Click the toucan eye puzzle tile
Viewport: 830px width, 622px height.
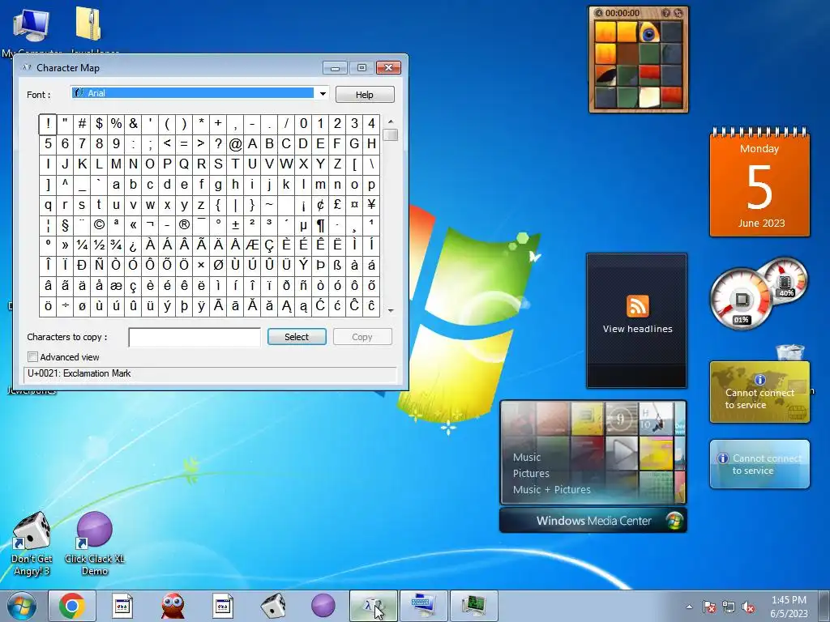[649, 32]
